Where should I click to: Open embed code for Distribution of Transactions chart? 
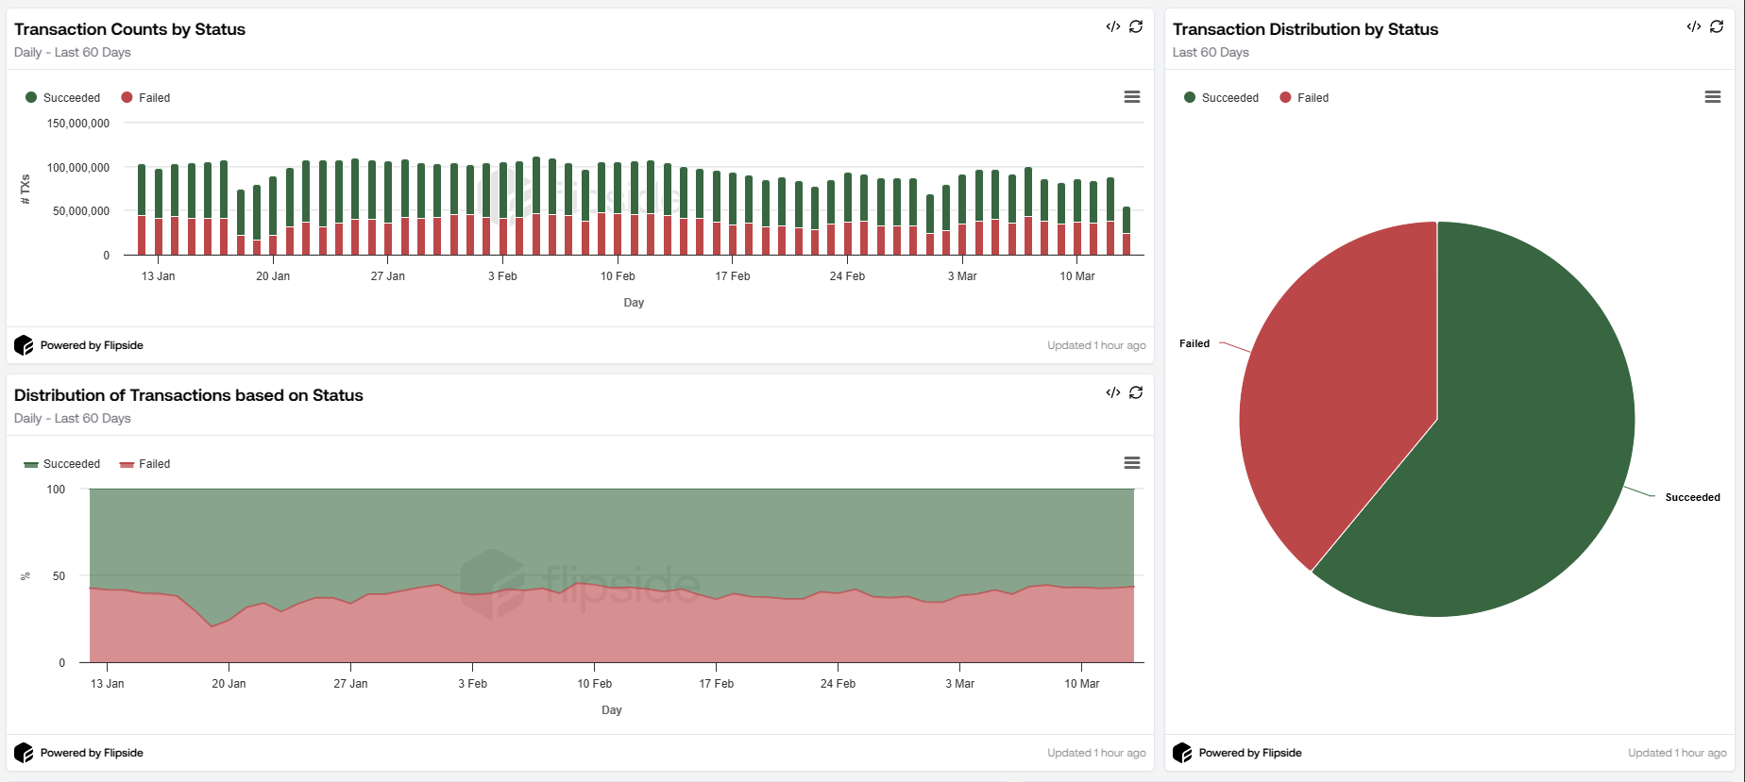pyautogui.click(x=1112, y=392)
